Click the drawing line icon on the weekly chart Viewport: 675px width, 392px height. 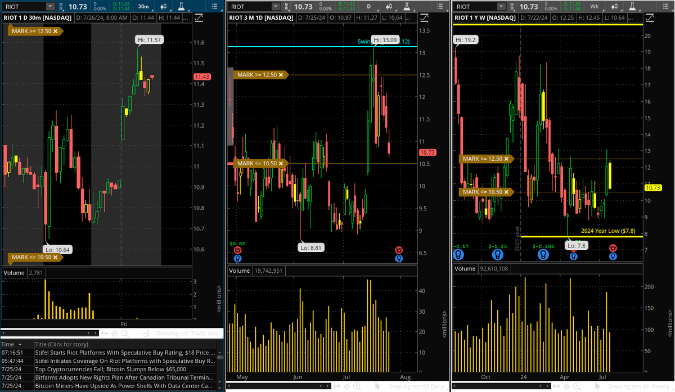coord(649,18)
